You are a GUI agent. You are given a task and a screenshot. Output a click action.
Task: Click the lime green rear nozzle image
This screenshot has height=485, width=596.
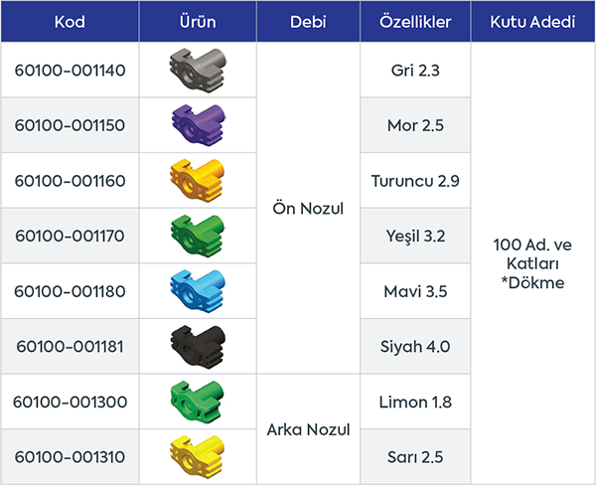(x=197, y=402)
